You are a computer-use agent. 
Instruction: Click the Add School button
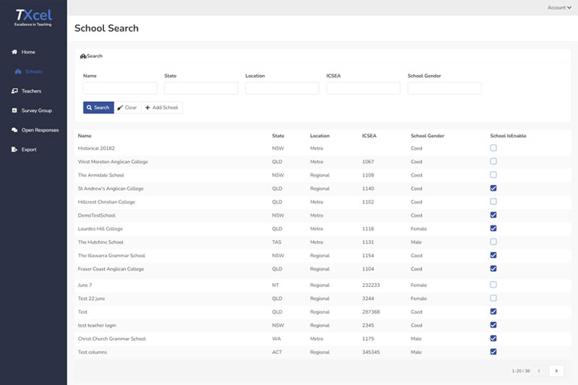click(x=162, y=108)
